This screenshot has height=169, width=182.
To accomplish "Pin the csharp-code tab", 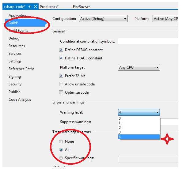I will pos(30,7).
